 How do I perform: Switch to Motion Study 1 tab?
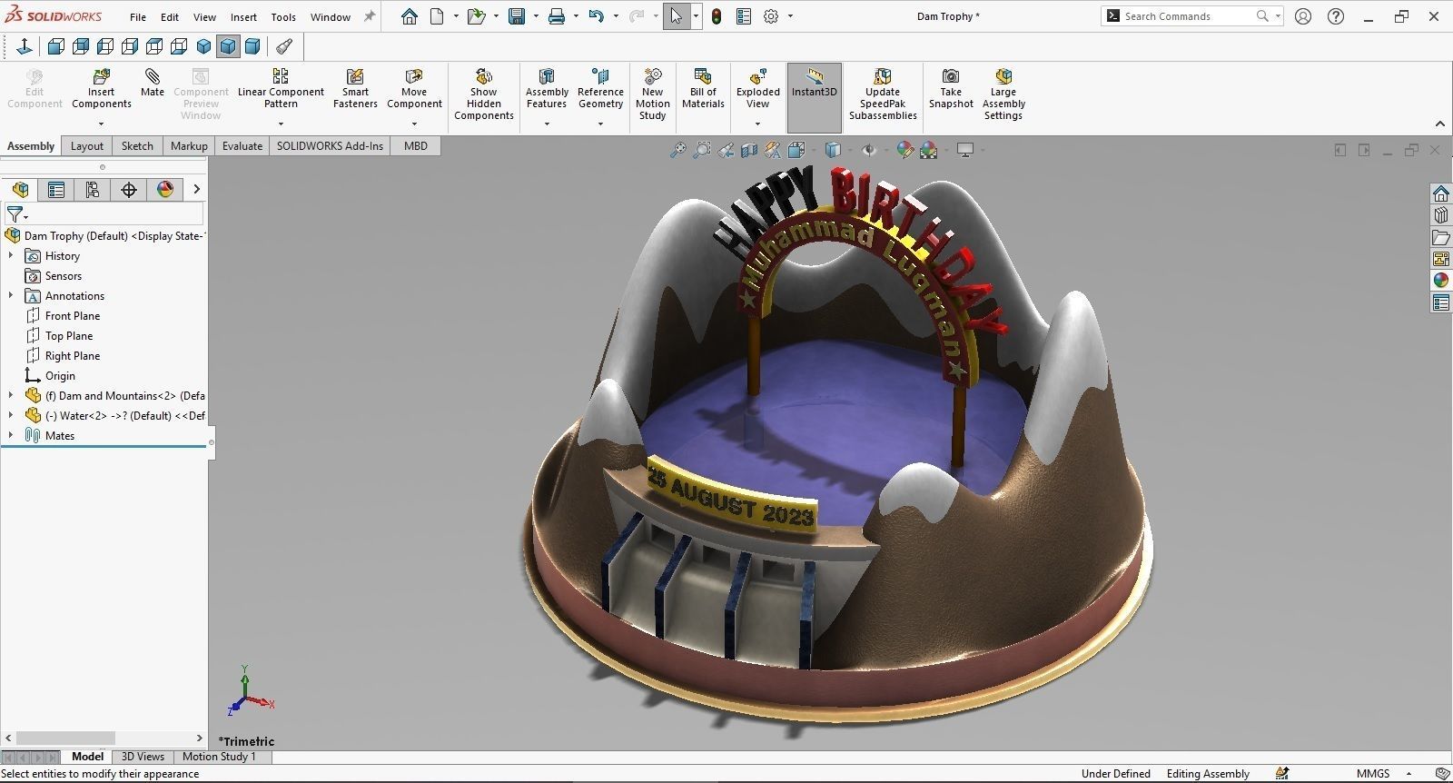[x=219, y=757]
